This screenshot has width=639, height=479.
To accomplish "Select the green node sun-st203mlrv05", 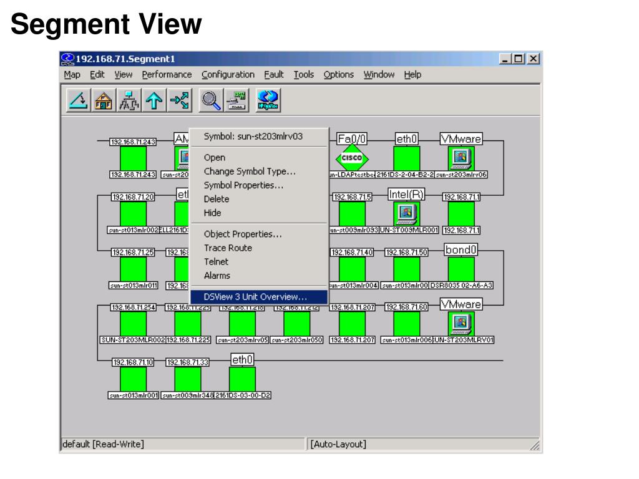I will click(242, 324).
